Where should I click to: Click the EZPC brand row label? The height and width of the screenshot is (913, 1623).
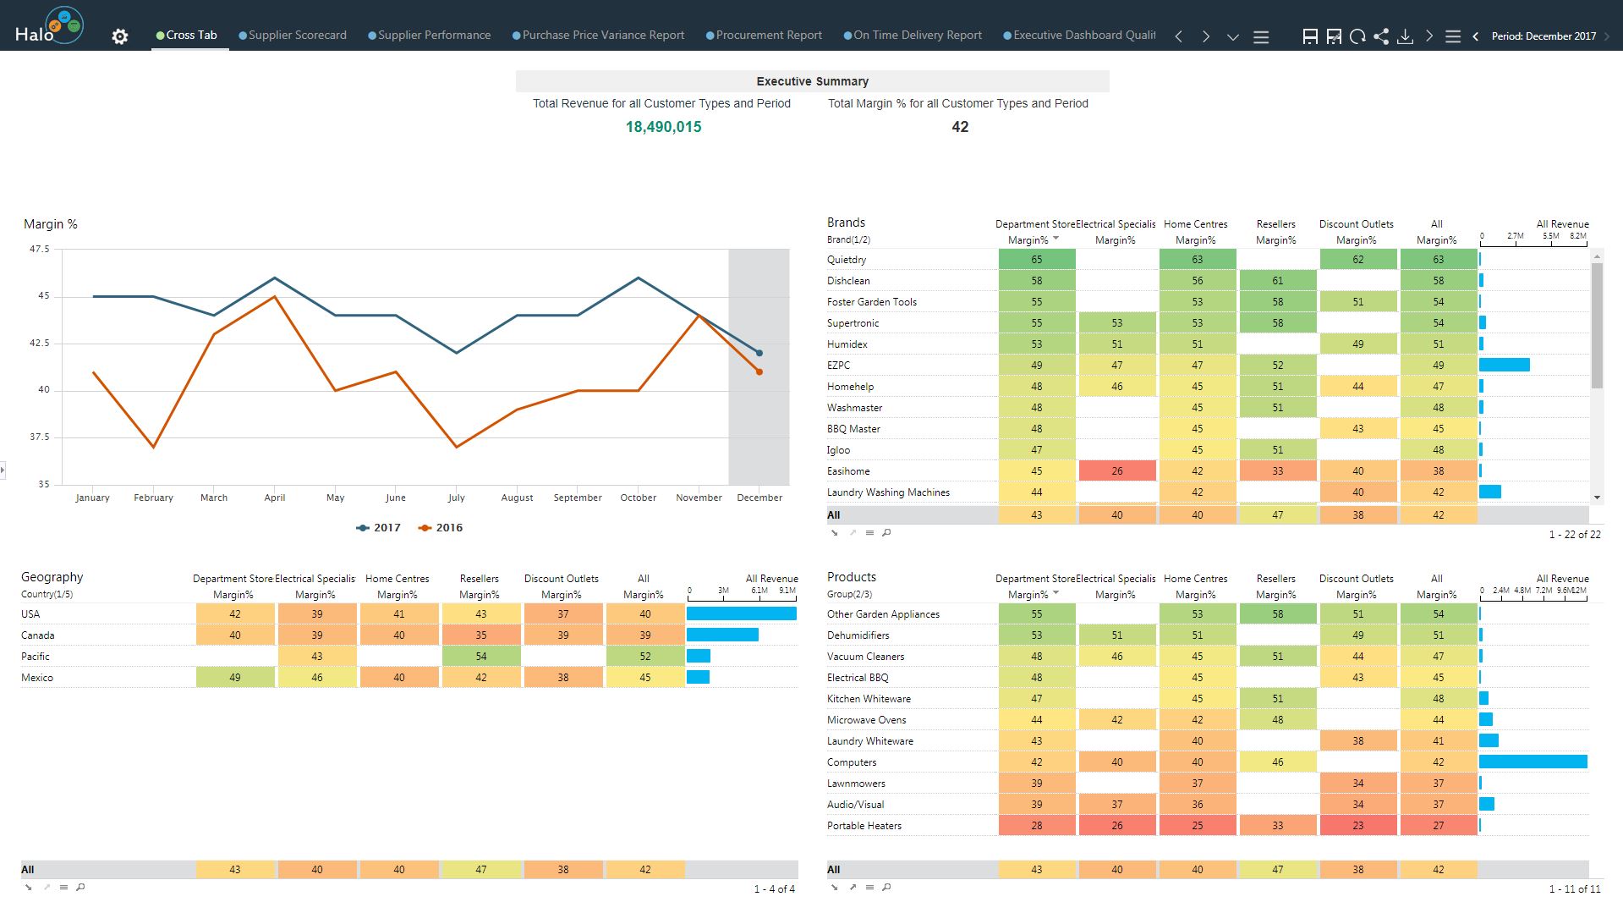(838, 366)
